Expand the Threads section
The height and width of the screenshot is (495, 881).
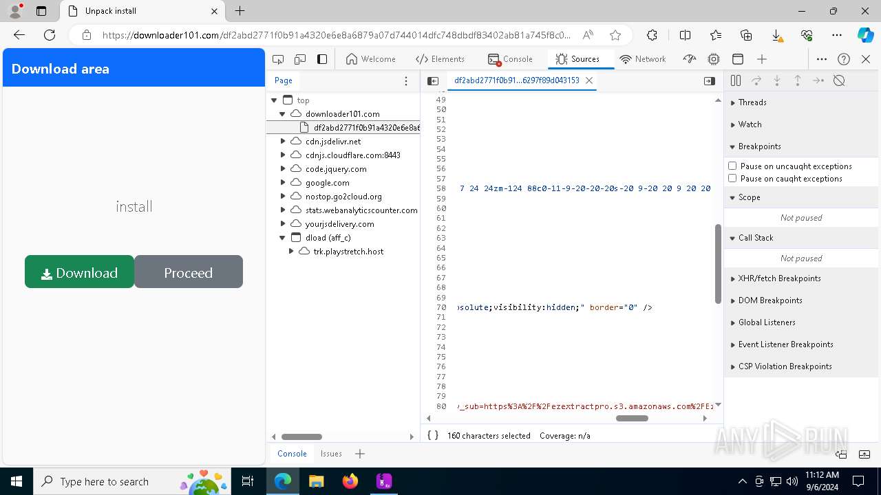pos(801,102)
